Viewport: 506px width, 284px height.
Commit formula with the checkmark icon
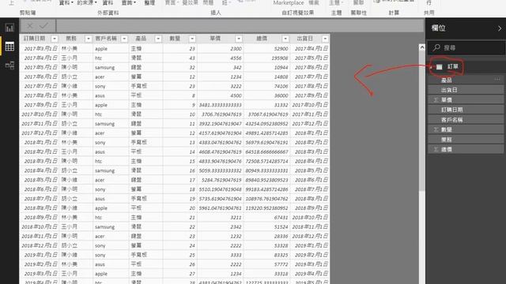(44, 26)
